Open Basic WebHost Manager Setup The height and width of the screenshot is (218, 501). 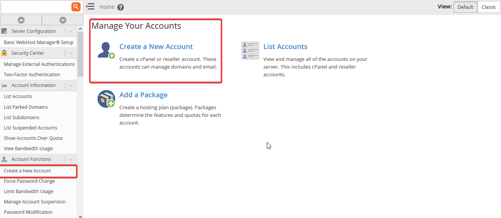[x=38, y=42]
